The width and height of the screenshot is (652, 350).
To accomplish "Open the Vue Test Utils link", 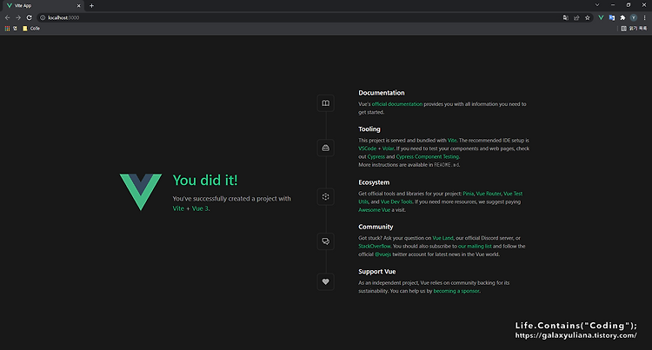I will (x=513, y=194).
